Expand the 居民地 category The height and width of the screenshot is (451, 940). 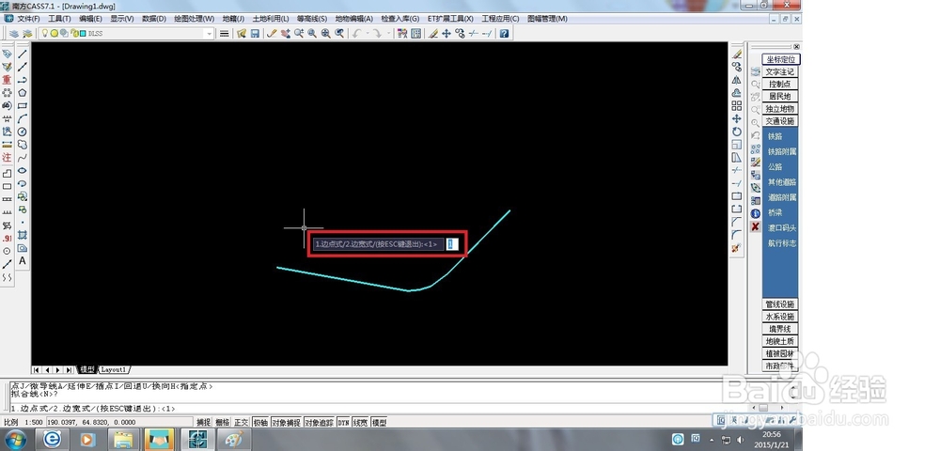[780, 96]
